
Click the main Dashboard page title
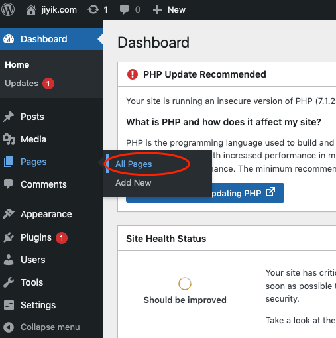coord(153,42)
